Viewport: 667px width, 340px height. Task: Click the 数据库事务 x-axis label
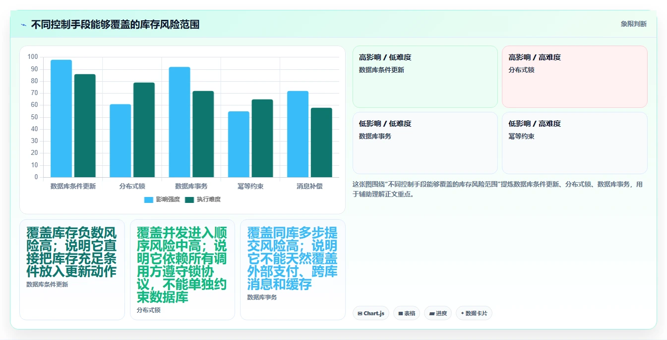(x=191, y=186)
